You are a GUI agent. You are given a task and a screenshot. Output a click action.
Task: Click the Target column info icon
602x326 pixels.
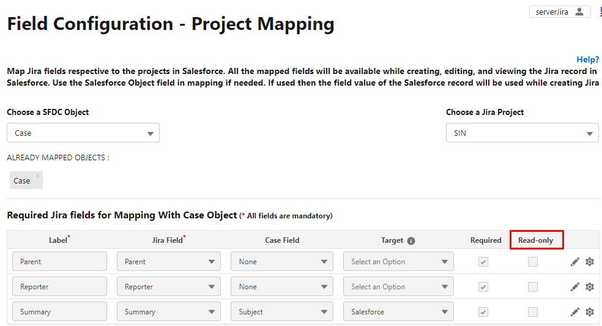(x=411, y=241)
